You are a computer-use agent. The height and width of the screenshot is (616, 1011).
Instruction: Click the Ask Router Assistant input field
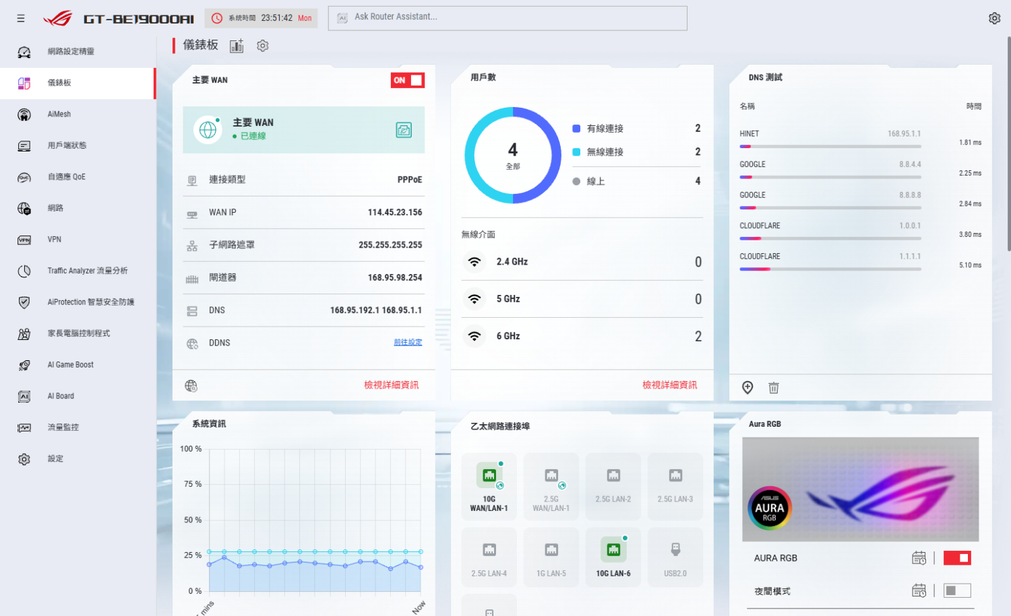pyautogui.click(x=508, y=18)
